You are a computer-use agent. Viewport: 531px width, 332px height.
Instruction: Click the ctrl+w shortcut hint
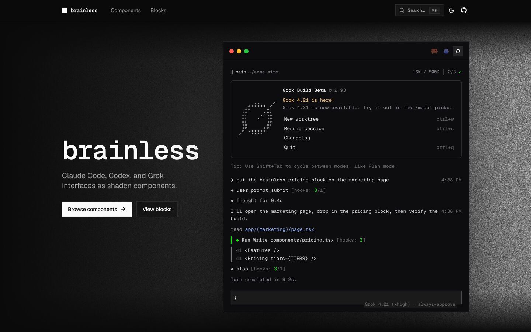click(x=445, y=119)
